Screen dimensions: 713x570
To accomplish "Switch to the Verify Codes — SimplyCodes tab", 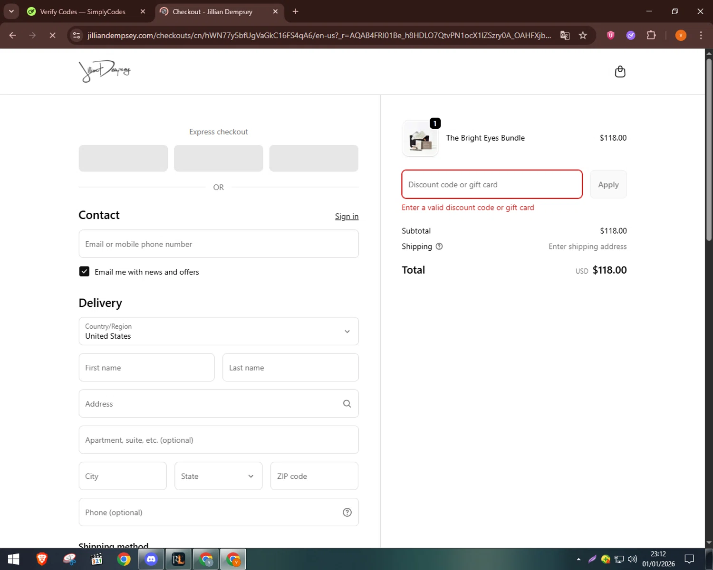I will 82,11.
